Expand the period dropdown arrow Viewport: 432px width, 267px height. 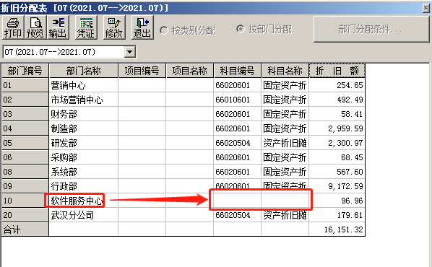tap(130, 52)
